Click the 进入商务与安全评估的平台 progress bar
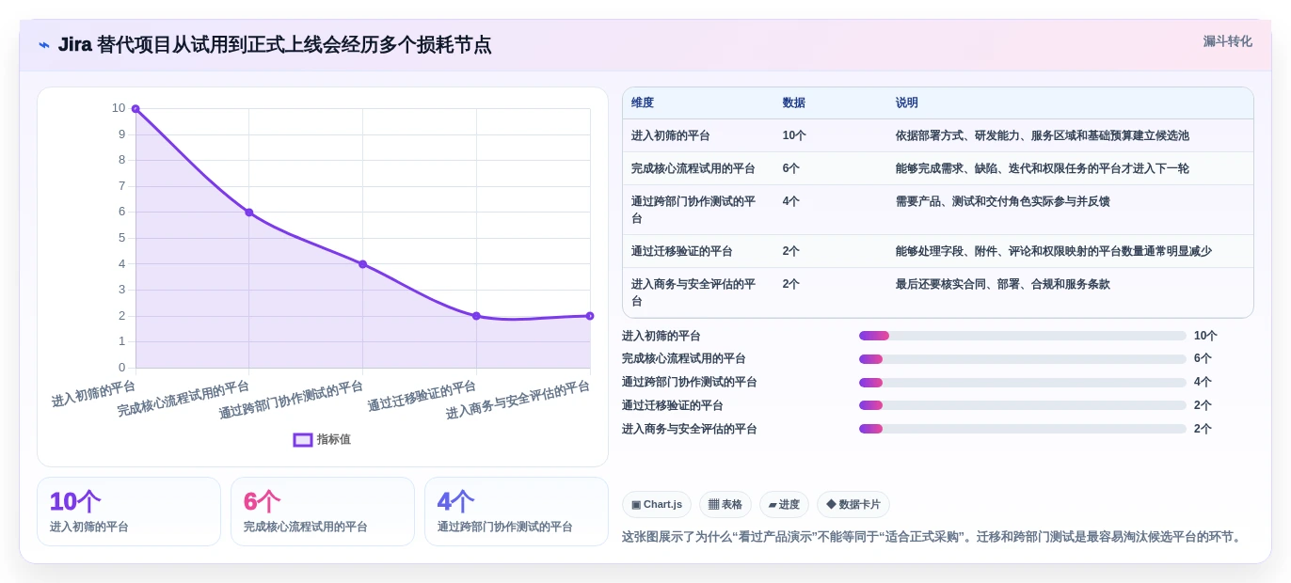 [x=1023, y=429]
